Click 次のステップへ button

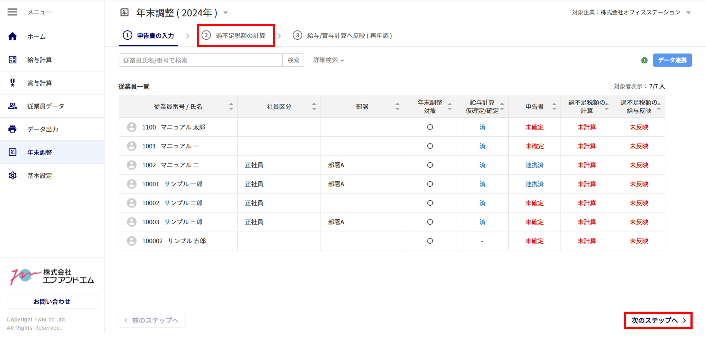[658, 320]
